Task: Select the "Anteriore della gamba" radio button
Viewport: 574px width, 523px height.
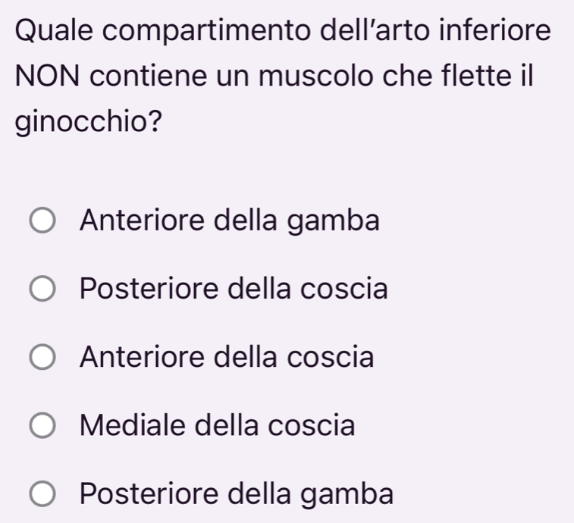Action: pyautogui.click(x=42, y=223)
